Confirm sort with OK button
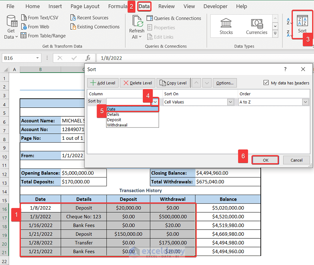Viewport: 314px width, 265px height. coord(265,160)
